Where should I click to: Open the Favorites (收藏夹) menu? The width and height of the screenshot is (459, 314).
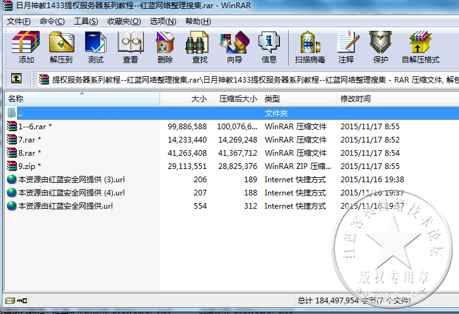click(124, 21)
